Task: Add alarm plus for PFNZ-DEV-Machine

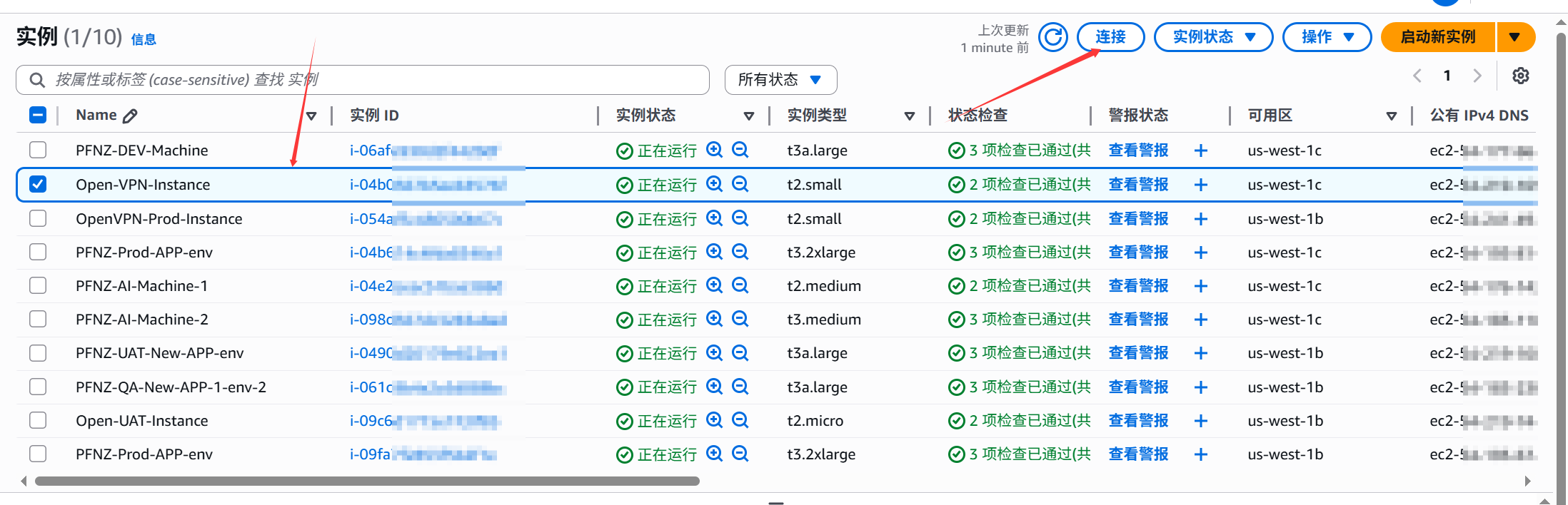Action: [x=1201, y=151]
